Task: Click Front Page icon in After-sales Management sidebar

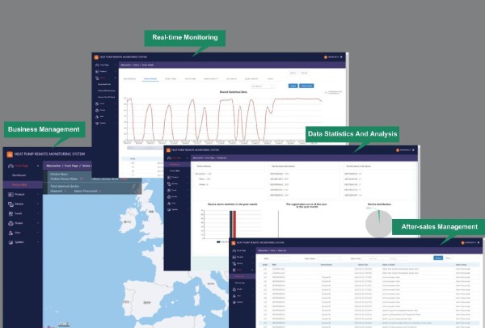Action: tap(234, 250)
